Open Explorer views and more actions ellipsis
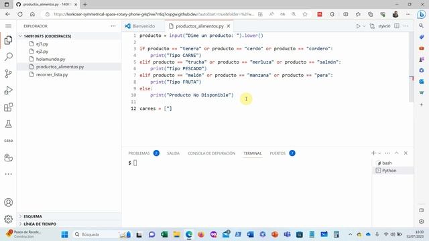This screenshot has height=241, width=429. [x=113, y=26]
